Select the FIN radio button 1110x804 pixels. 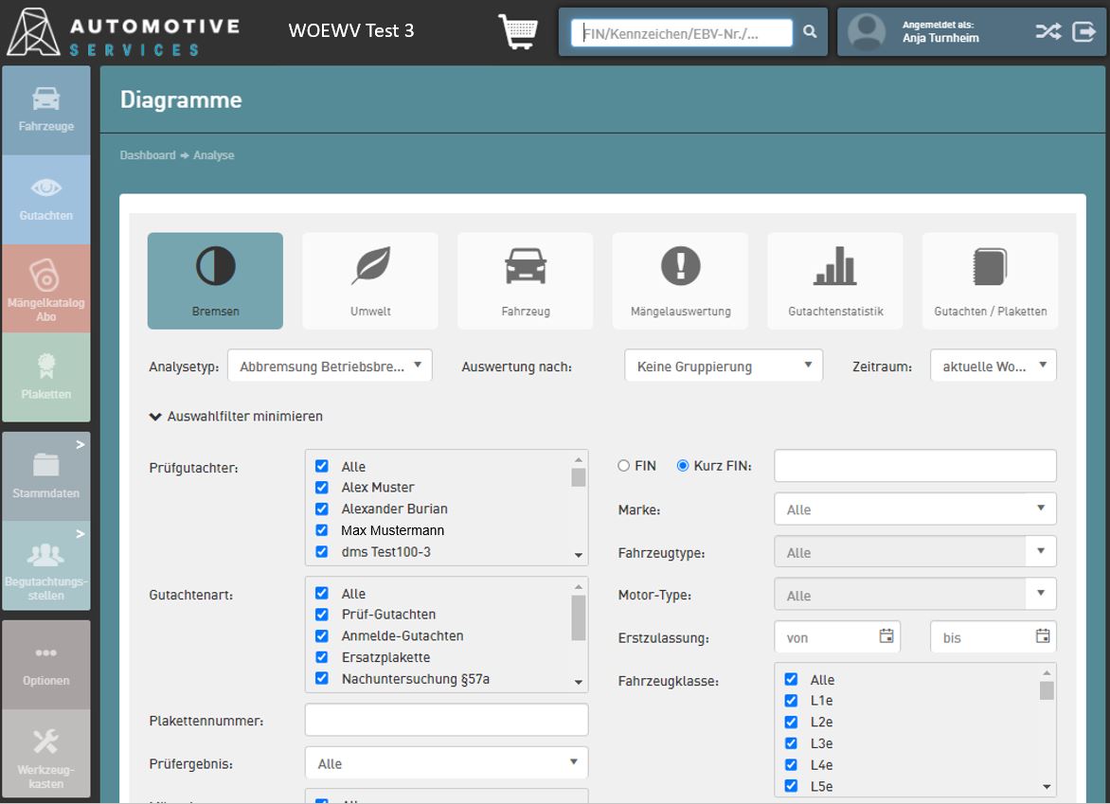[x=623, y=466]
